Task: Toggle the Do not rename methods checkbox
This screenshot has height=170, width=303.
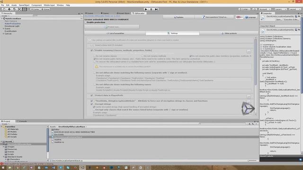Action: pyautogui.click(x=143, y=56)
